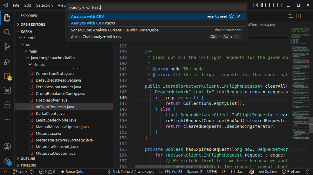Screen dimensions: 313x175
Task: Open the M-logo extension view in activity bar
Action: (7, 90)
